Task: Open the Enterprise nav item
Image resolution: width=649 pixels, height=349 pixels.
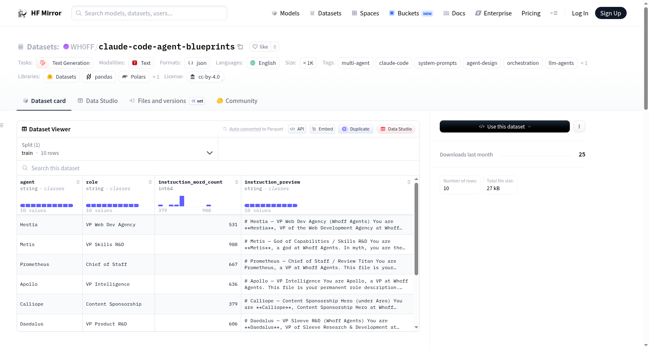Action: coord(493,13)
